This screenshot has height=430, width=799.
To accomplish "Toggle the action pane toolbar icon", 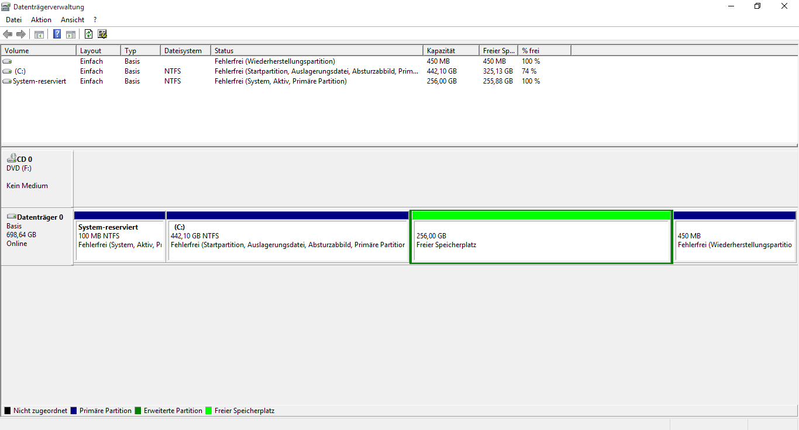I will coord(71,34).
